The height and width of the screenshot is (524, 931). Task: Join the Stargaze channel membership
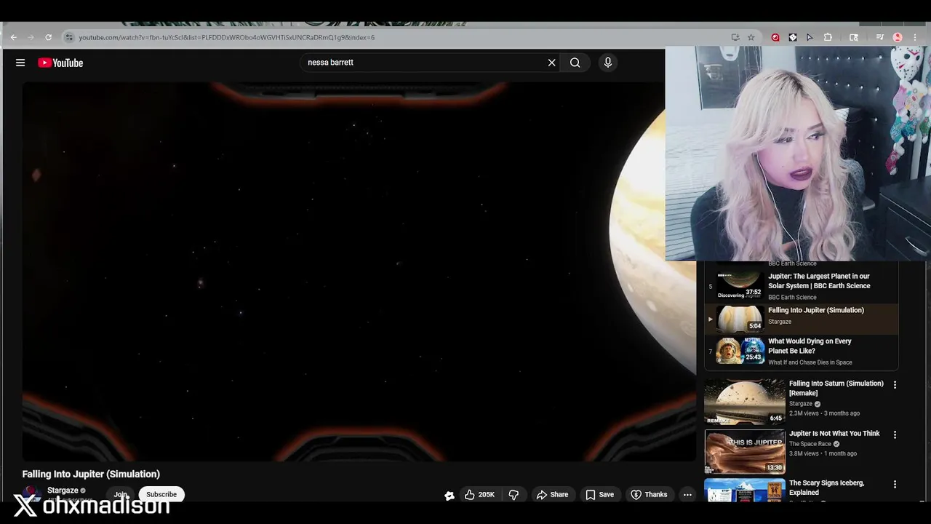pyautogui.click(x=120, y=494)
